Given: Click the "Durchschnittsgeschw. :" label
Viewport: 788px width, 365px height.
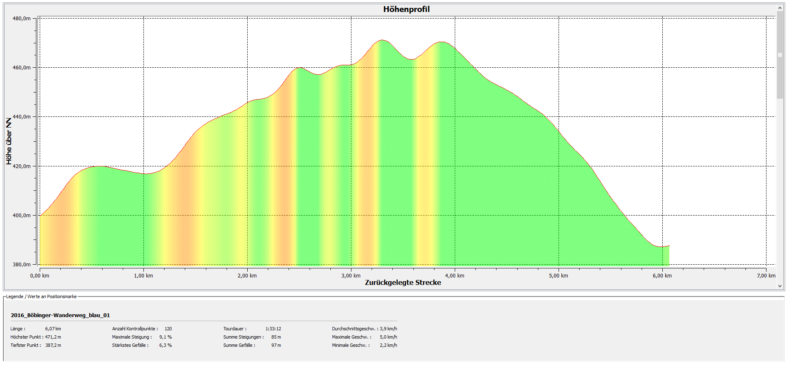Looking at the screenshot, I should pyautogui.click(x=355, y=329).
